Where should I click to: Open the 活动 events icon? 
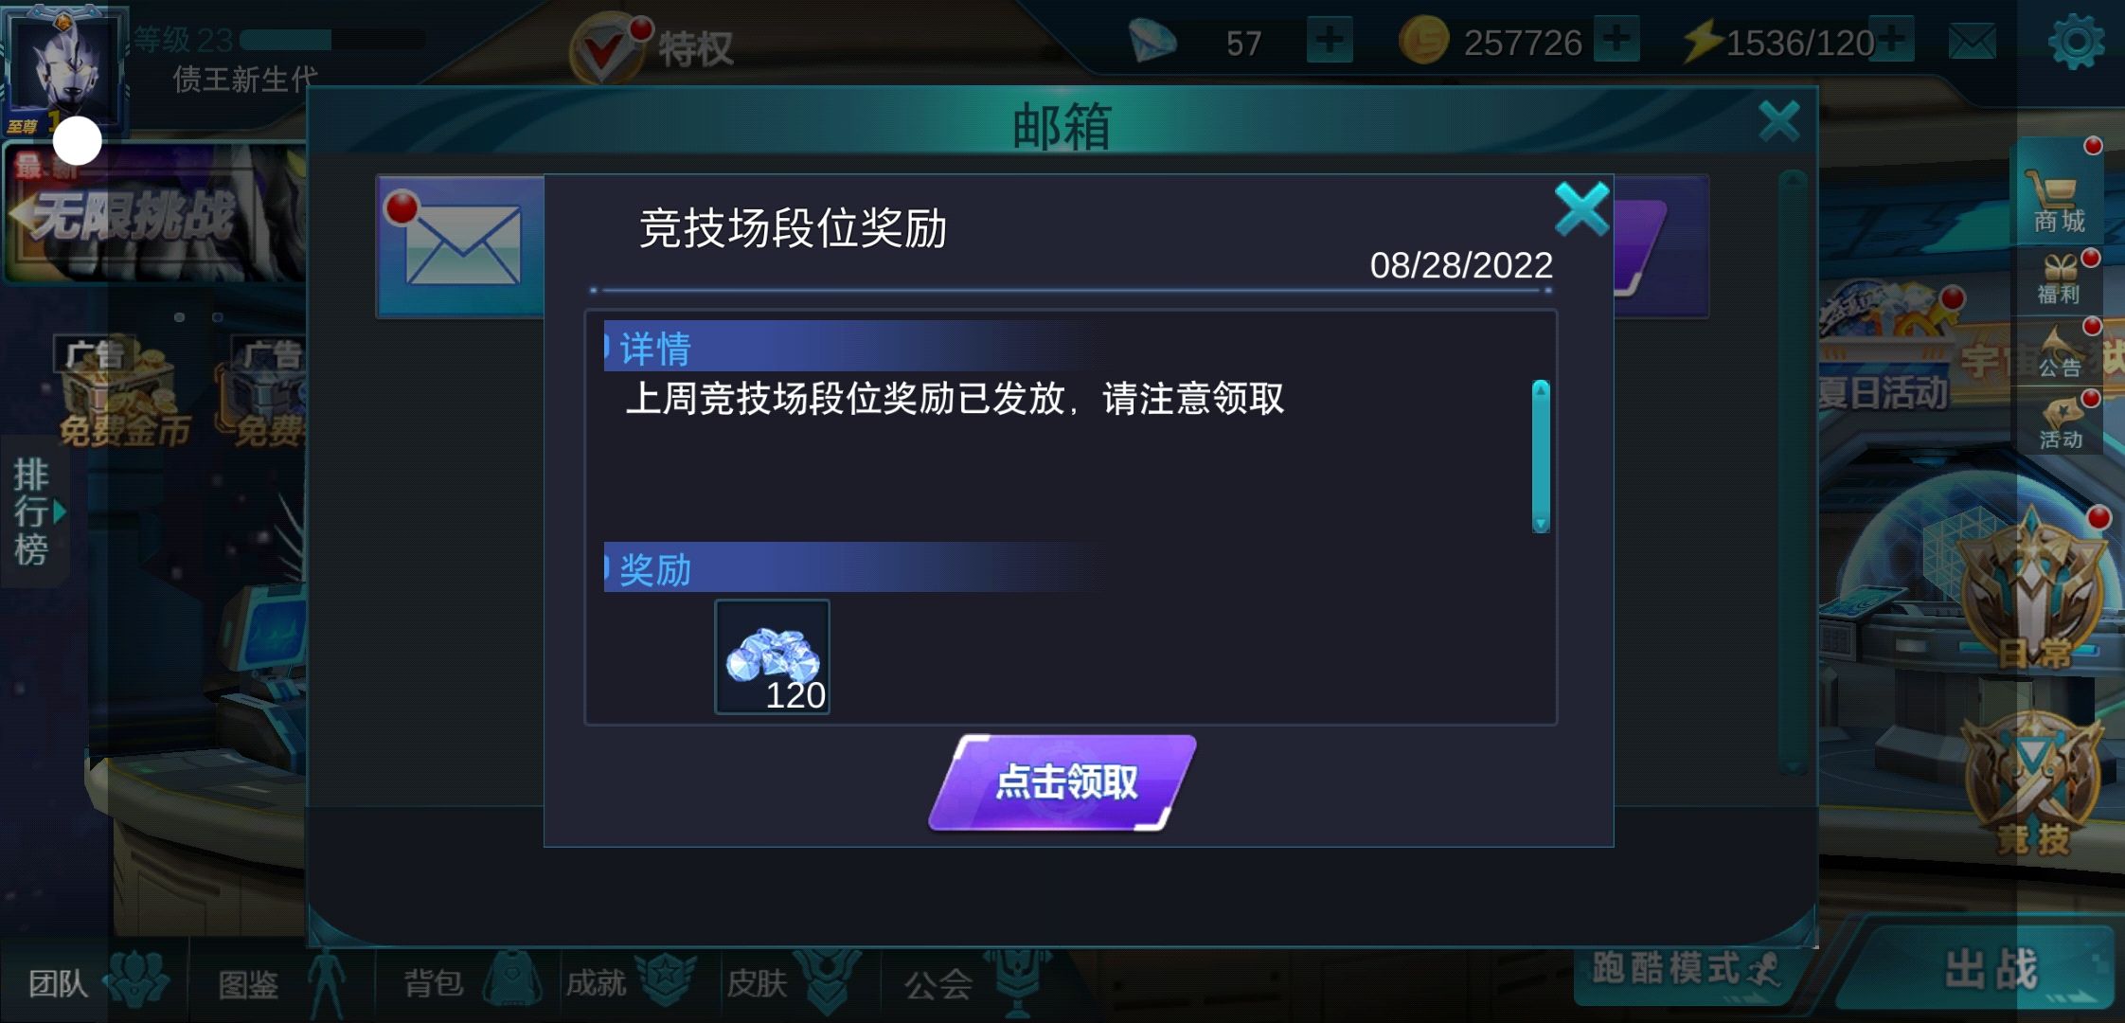coord(2060,422)
